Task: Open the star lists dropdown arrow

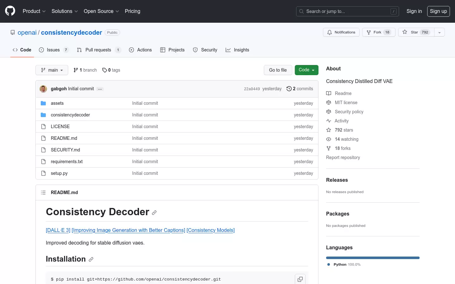Action: coord(440,32)
